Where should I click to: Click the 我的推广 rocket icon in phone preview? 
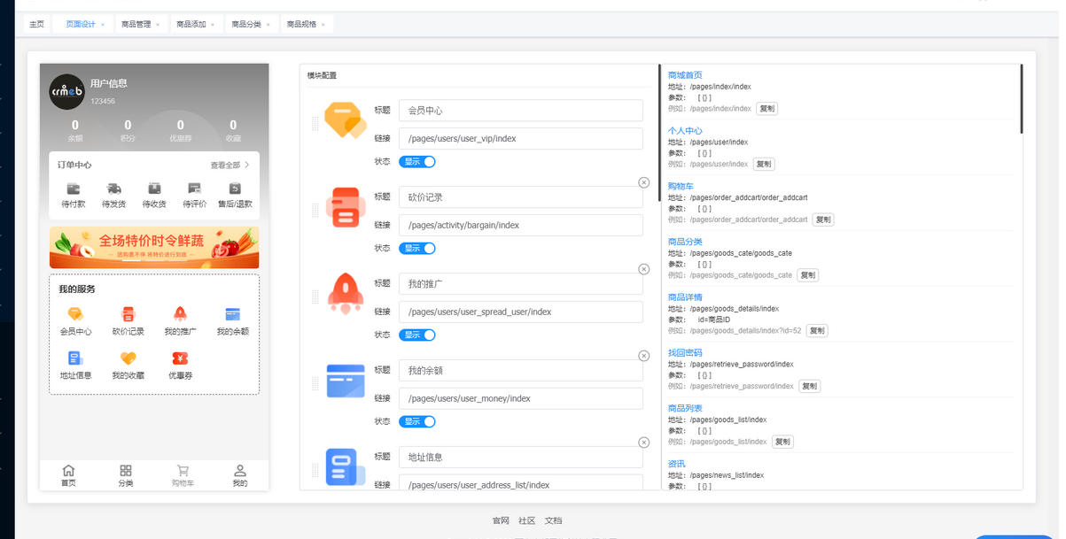[x=180, y=314]
